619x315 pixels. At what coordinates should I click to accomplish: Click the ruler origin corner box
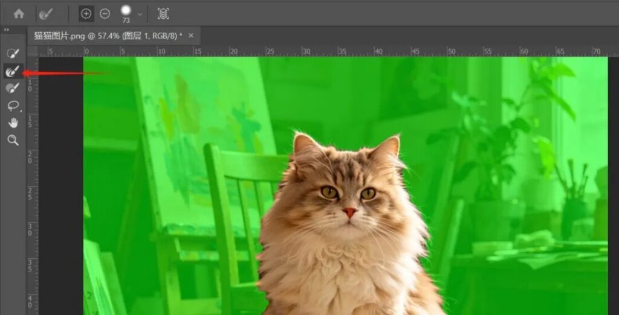[x=33, y=51]
